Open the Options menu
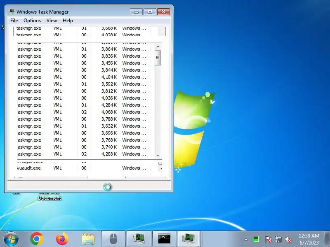Screen dimensions: 330x247 [32, 21]
